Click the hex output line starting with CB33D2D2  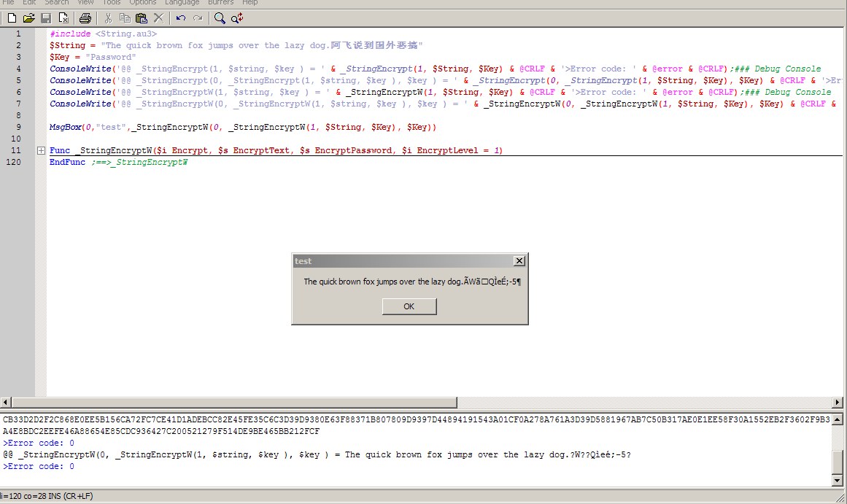tap(416, 419)
